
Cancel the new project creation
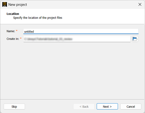coord(131,107)
